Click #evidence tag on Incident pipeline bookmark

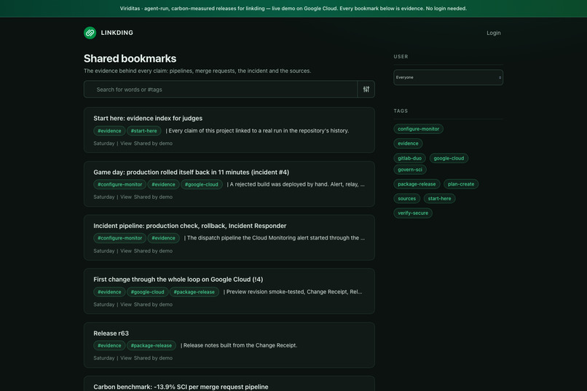pyautogui.click(x=163, y=238)
